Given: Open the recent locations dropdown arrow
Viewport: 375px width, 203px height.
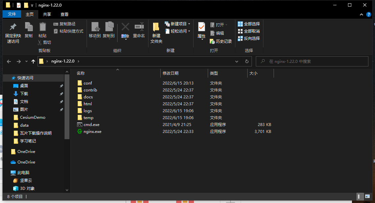Looking at the screenshot, I should pos(26,62).
